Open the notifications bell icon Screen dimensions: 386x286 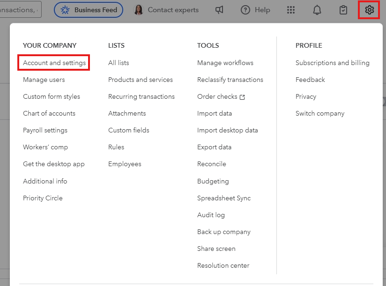317,10
